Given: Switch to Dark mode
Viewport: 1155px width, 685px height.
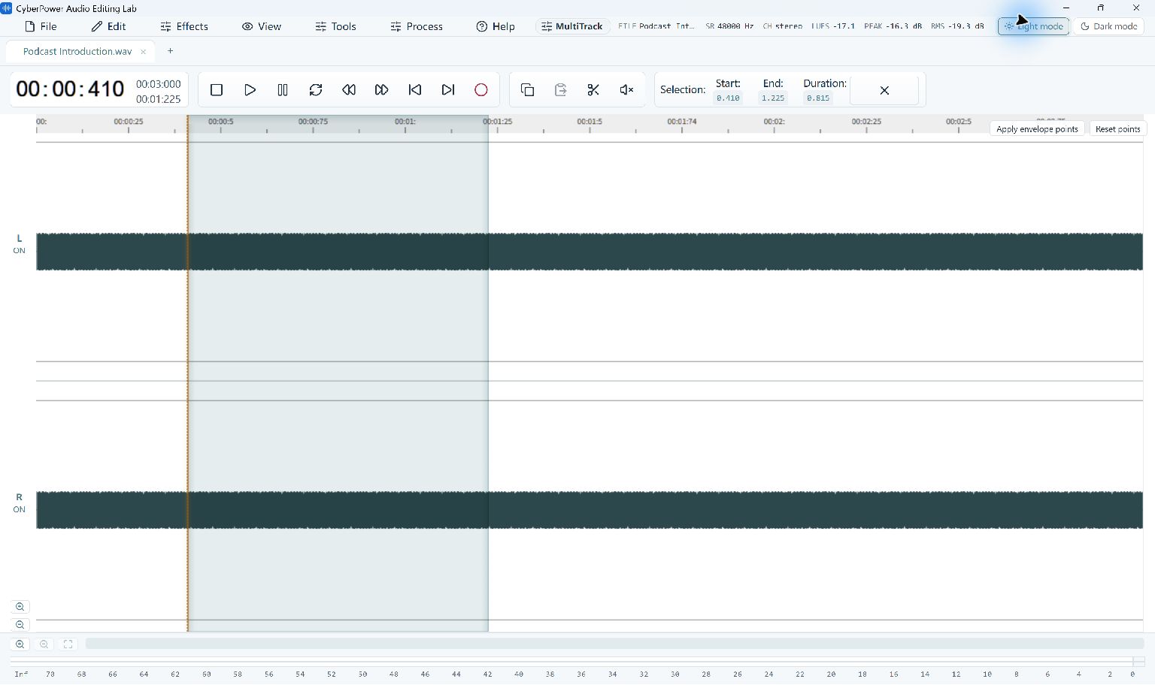Looking at the screenshot, I should (x=1108, y=26).
